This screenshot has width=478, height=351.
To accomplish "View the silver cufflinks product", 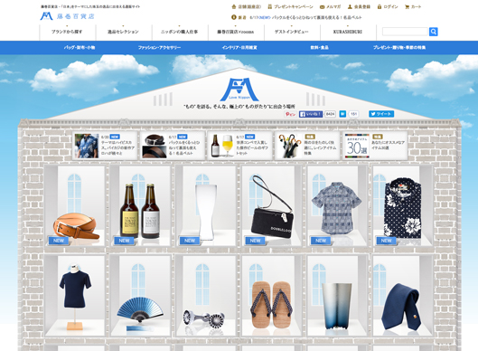I will [x=204, y=319].
